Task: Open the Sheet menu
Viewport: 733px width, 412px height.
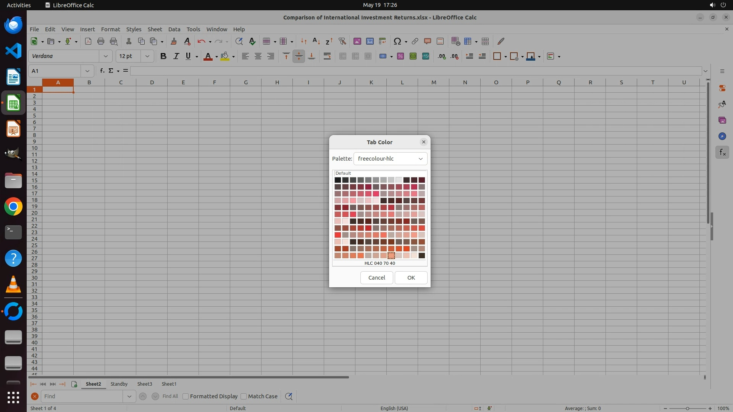Action: pos(155,29)
